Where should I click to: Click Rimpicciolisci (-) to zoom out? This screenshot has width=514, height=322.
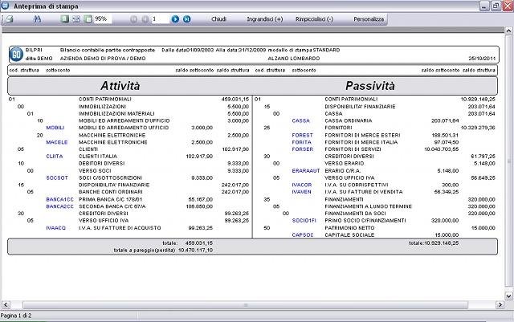[x=314, y=19]
